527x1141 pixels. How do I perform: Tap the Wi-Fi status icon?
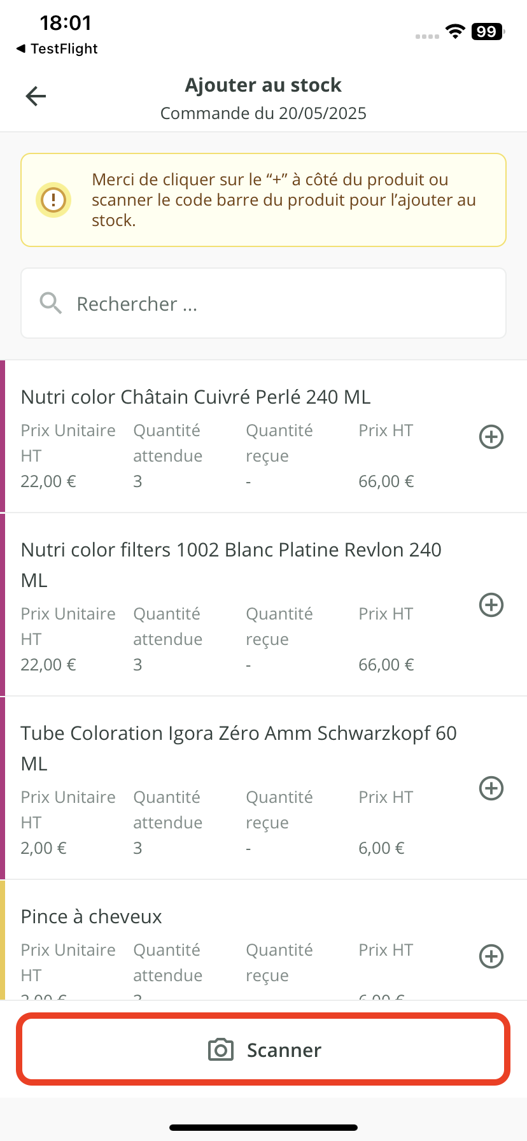tap(455, 32)
